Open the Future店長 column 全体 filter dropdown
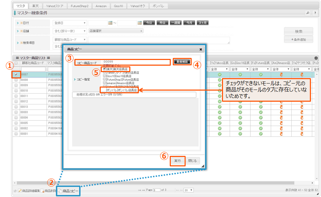This screenshot has width=321, height=197. click(260, 69)
